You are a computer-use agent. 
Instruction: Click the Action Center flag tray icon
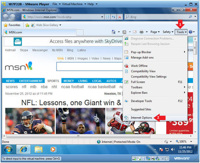coord(161,150)
